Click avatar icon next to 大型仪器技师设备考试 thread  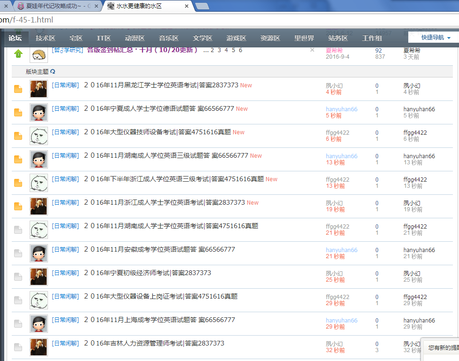(x=39, y=136)
